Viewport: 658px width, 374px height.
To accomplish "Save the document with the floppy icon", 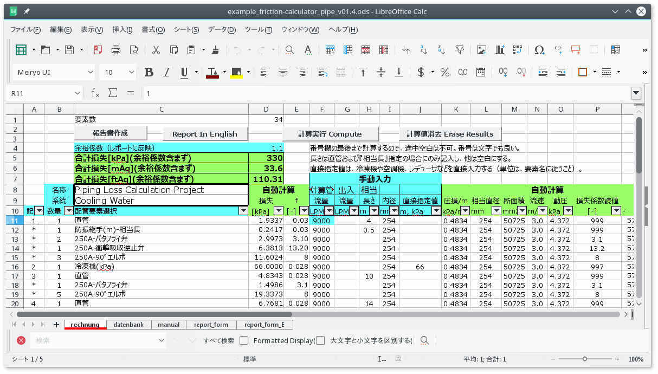I will click(69, 50).
